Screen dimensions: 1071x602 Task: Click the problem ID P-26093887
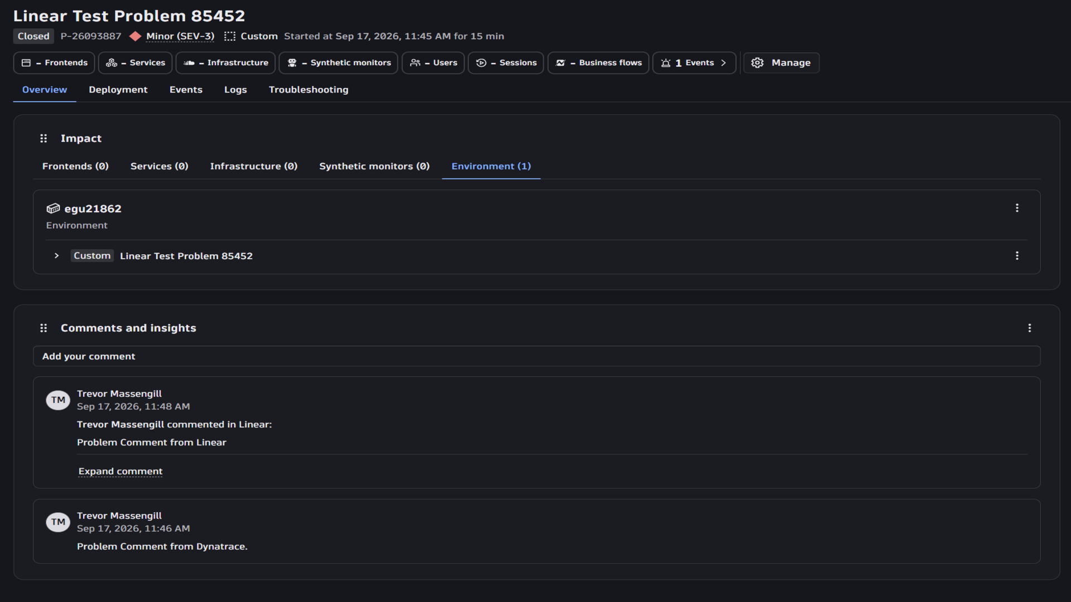coord(91,36)
